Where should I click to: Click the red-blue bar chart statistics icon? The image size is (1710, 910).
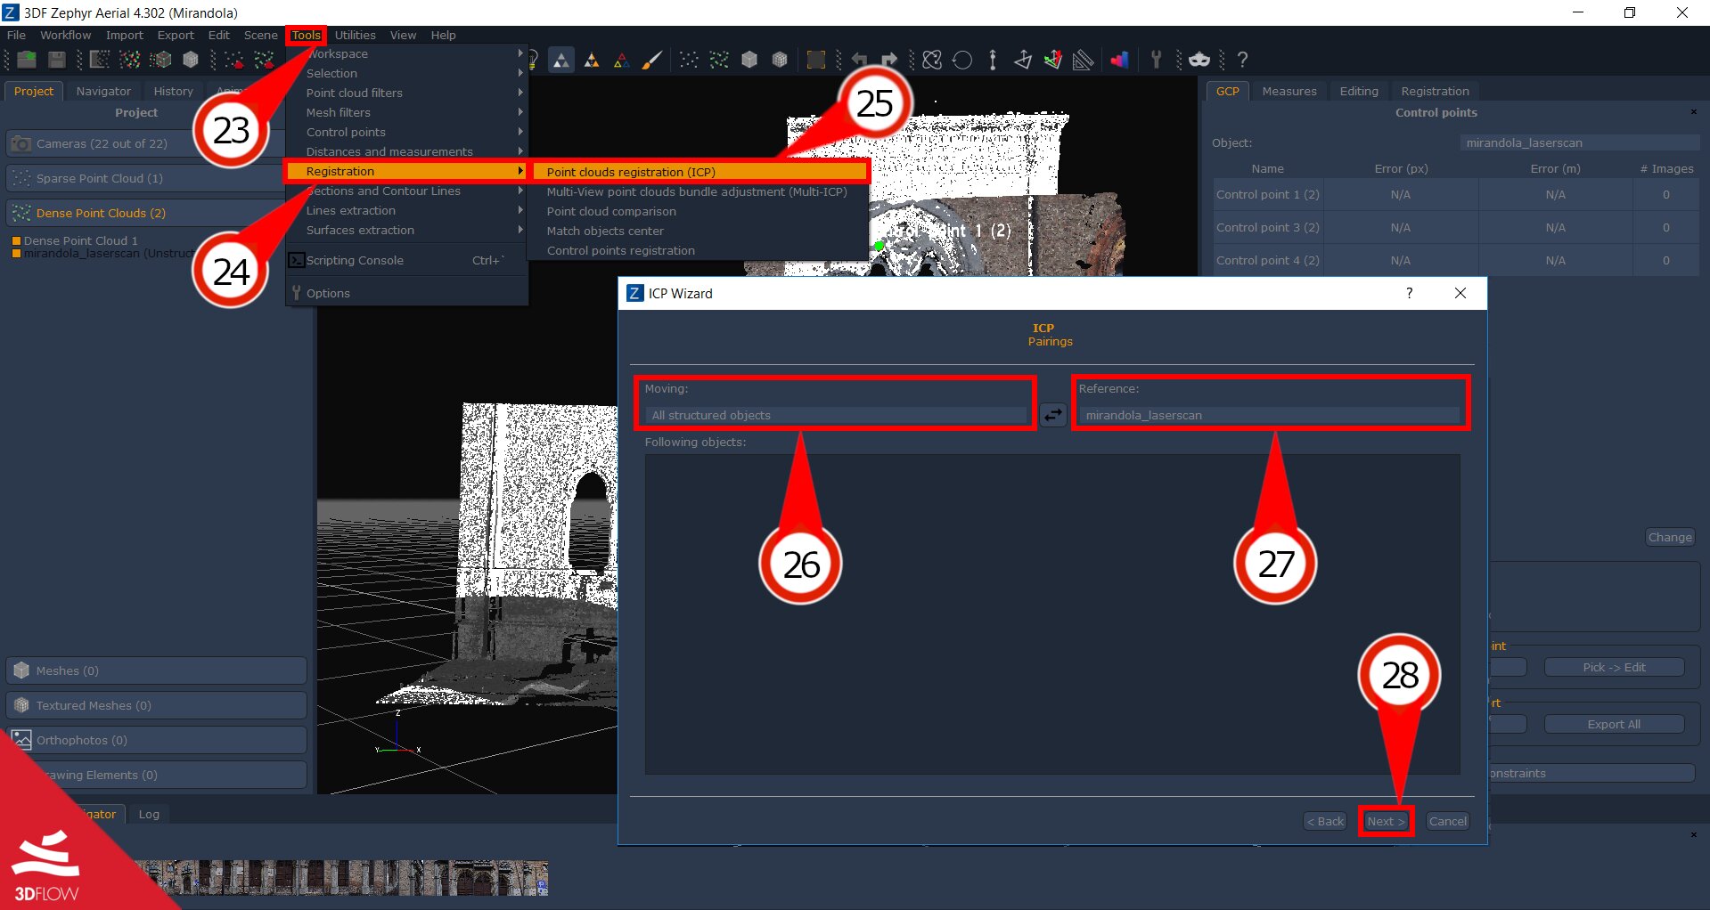(1120, 60)
